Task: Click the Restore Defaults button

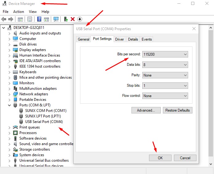Action: pyautogui.click(x=178, y=110)
